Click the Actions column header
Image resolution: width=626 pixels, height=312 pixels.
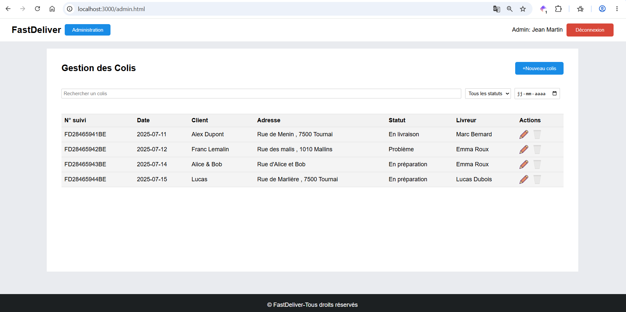[530, 120]
